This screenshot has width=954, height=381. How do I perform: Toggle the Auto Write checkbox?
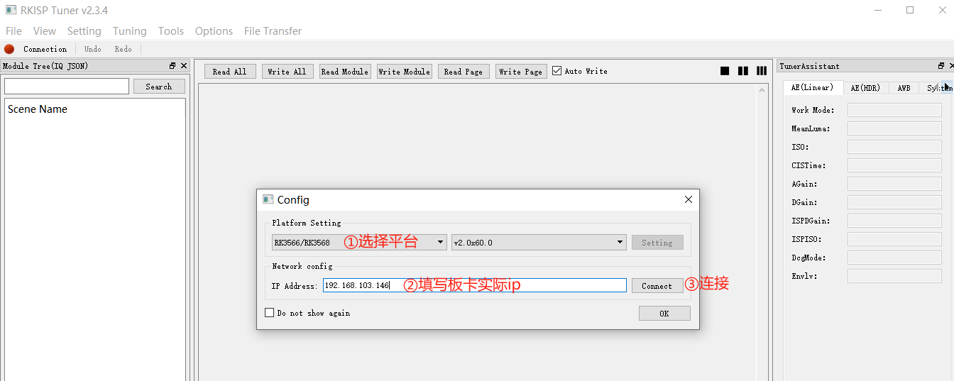coord(557,71)
